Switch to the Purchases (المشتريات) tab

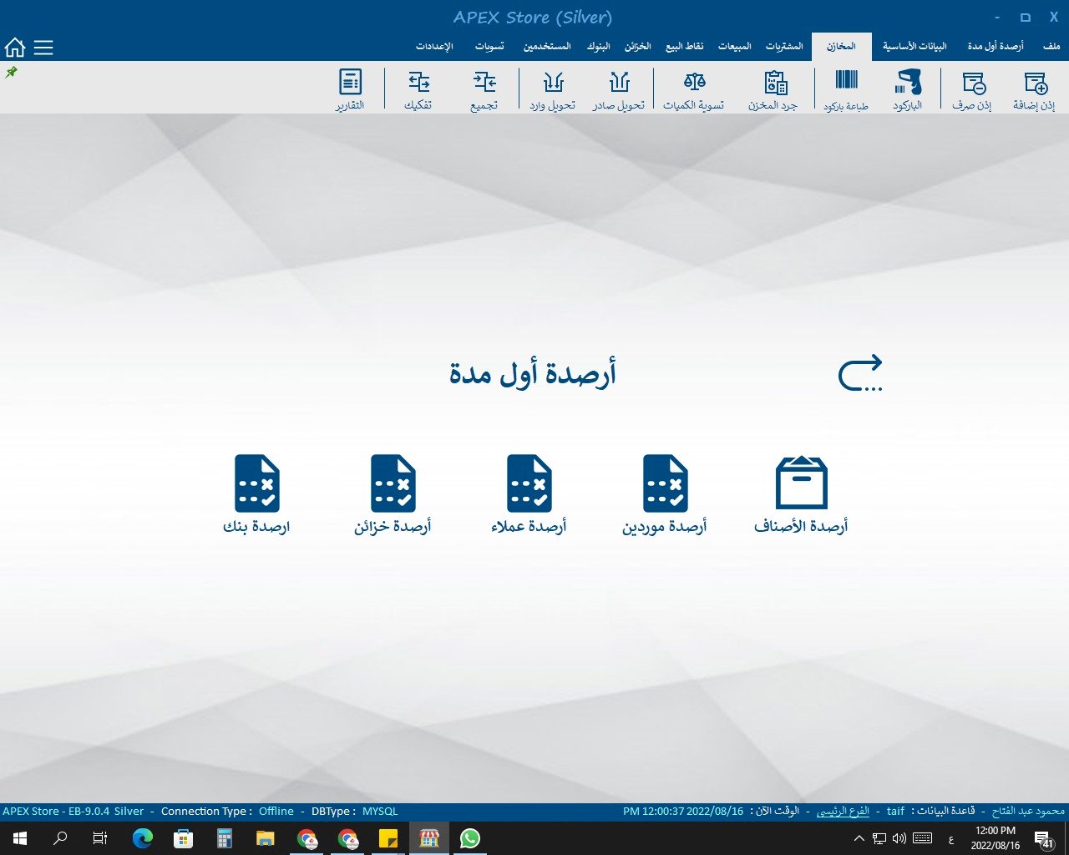click(784, 46)
